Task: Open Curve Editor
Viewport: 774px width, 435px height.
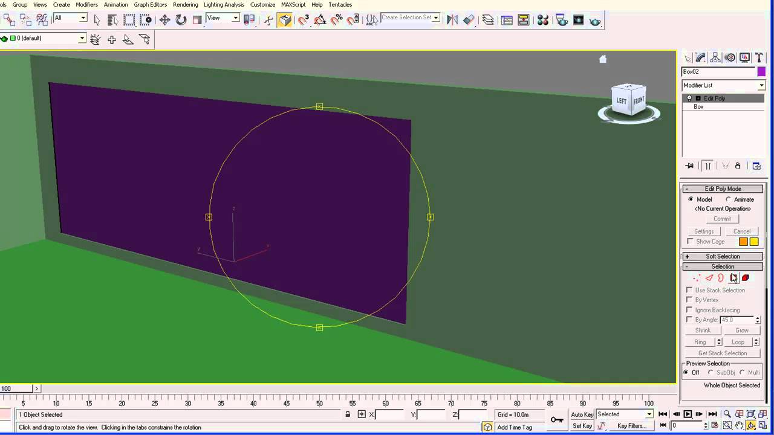Action: click(507, 20)
